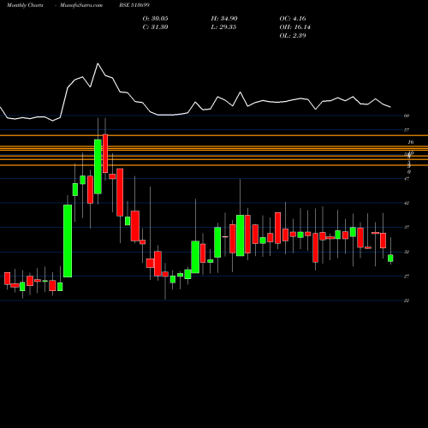Image resolution: width=428 pixels, height=428 pixels.
Task: Click the open value 'O: 30.05'
Action: point(155,19)
